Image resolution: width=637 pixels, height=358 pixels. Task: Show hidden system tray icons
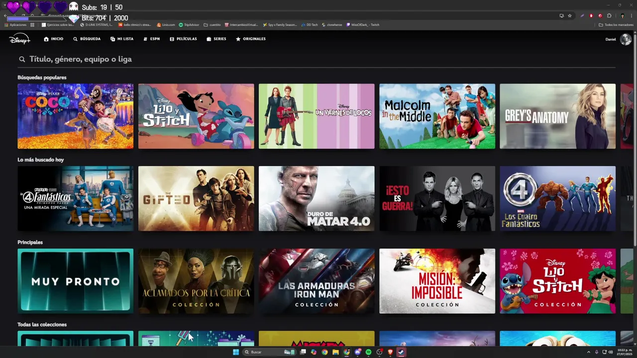pos(589,352)
